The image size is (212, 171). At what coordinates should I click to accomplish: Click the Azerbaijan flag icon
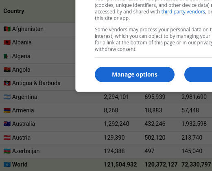(x=7, y=151)
